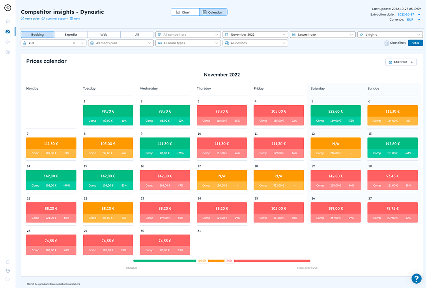This screenshot has height=288, width=426.
Task: Click the trash icon beside Clean filters
Action: coord(386,43)
